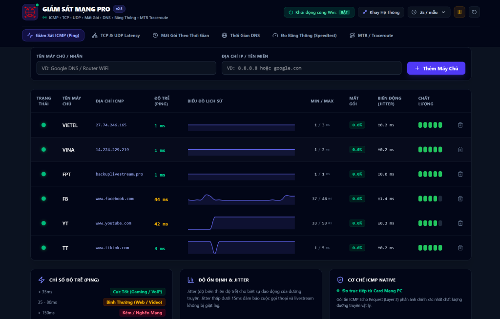Screen dimensions: 500x319
Task: Expand the sampling interval chevron arrow
Action: (x=443, y=12)
